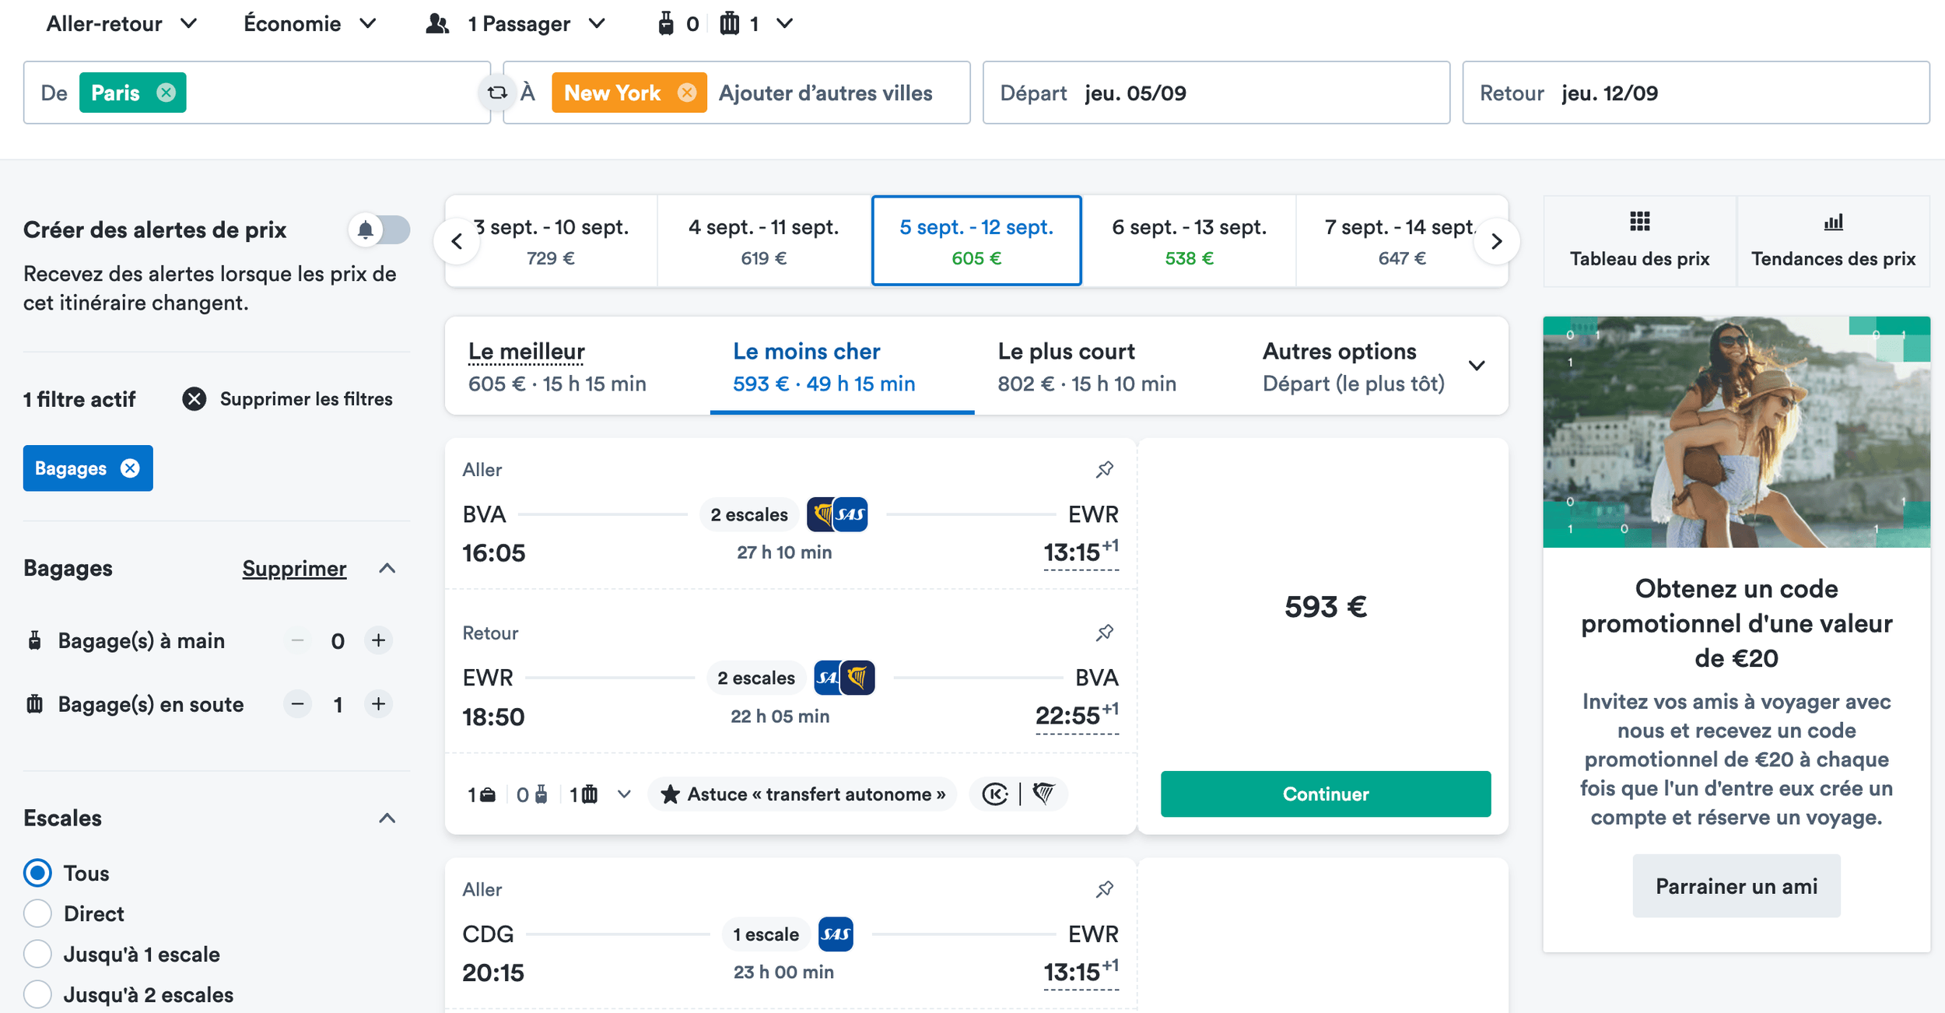
Task: Show next date range arrow
Action: 1496,242
